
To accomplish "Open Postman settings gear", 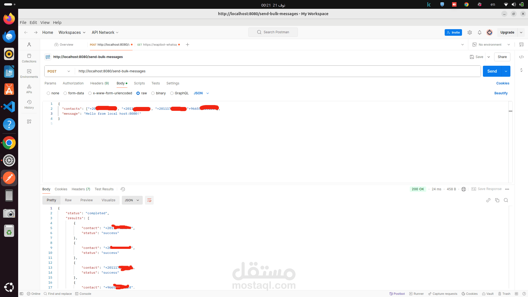I will (x=469, y=32).
